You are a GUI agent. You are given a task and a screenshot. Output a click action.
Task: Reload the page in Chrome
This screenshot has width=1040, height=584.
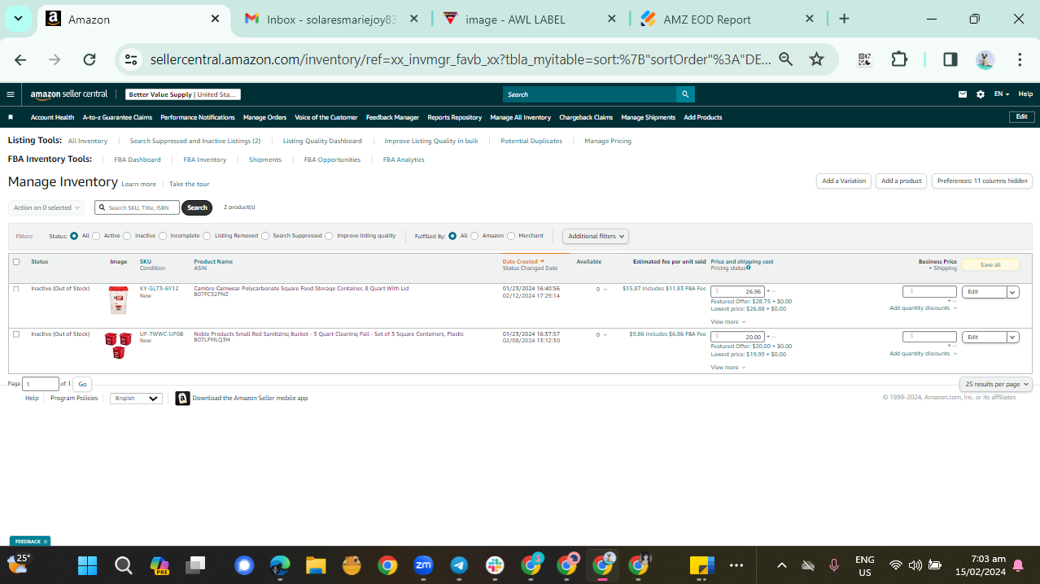[90, 59]
